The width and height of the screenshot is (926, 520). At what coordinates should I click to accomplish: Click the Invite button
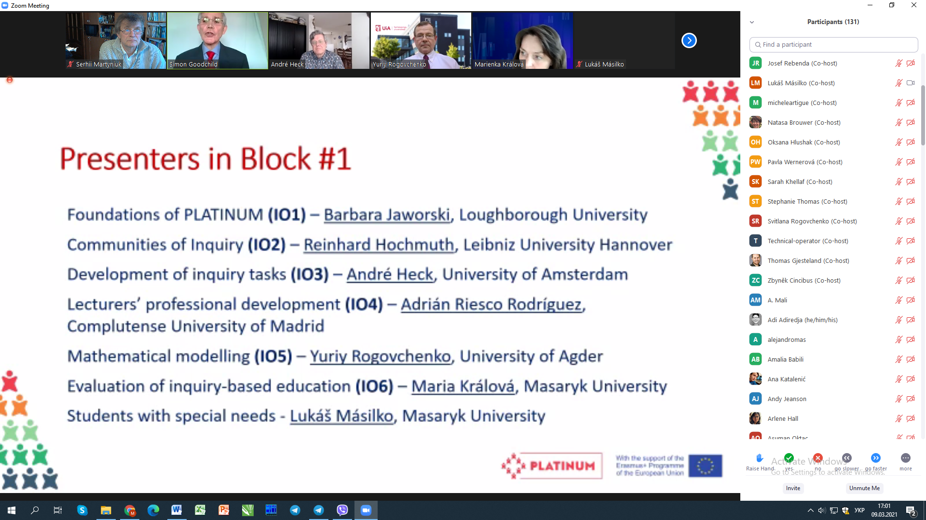coord(792,488)
